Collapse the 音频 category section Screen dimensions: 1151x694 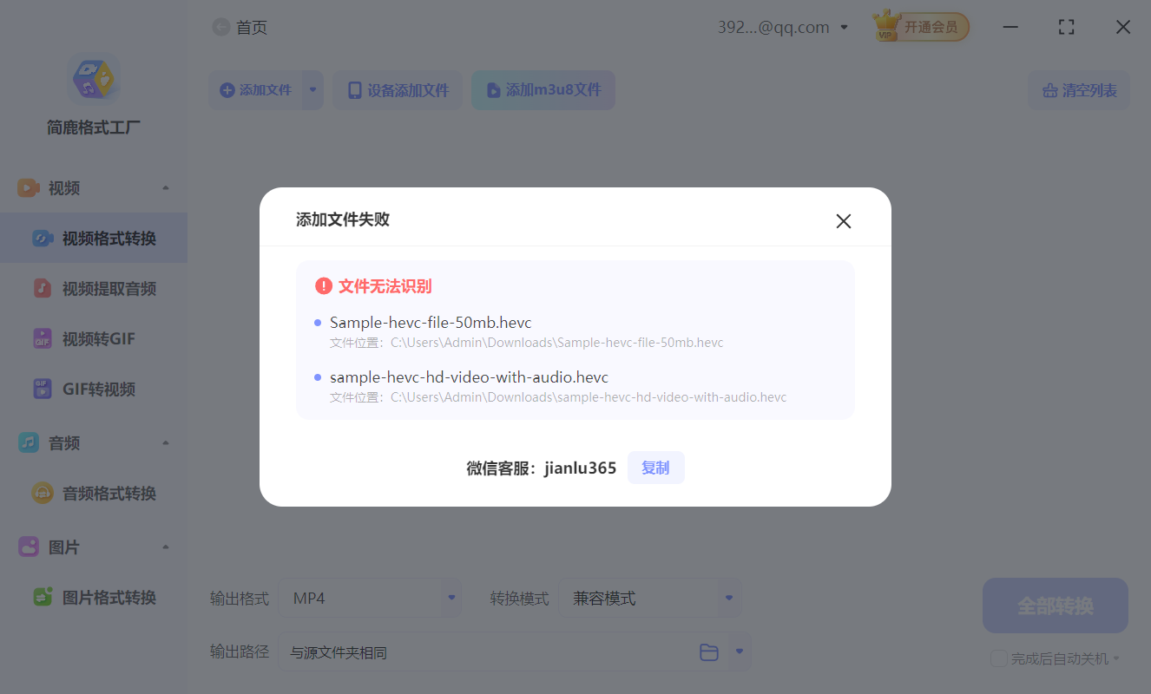pos(166,442)
